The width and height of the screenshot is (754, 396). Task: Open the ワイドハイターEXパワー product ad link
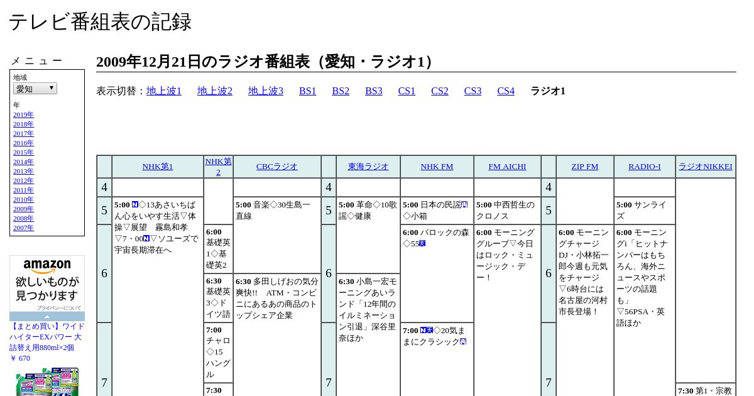(x=47, y=342)
